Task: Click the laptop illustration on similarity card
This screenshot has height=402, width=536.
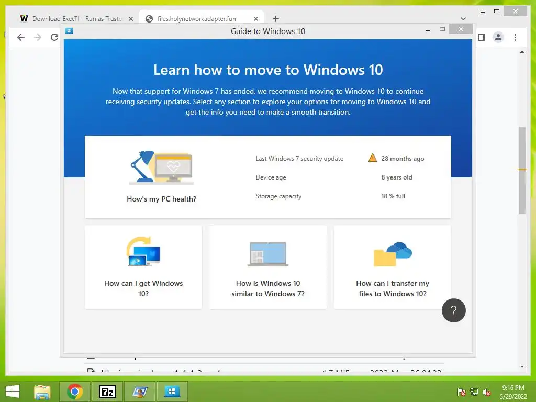Action: pyautogui.click(x=267, y=254)
